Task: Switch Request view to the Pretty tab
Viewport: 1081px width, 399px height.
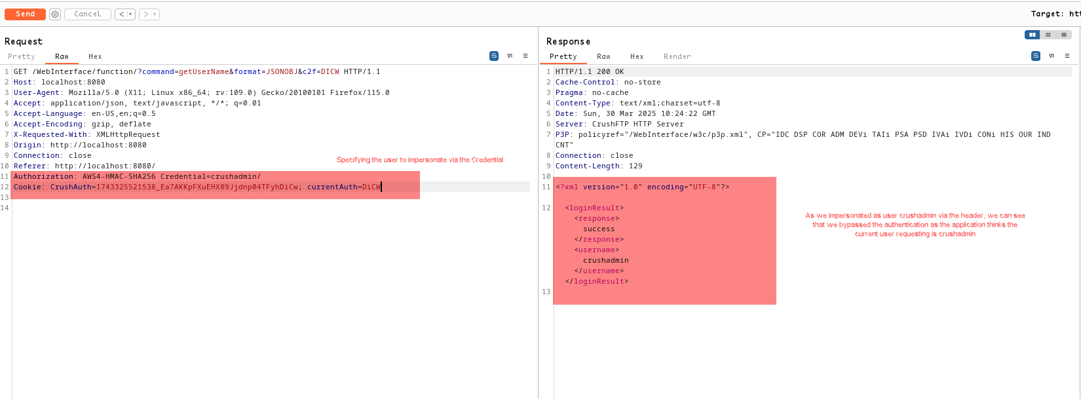Action: (x=22, y=56)
